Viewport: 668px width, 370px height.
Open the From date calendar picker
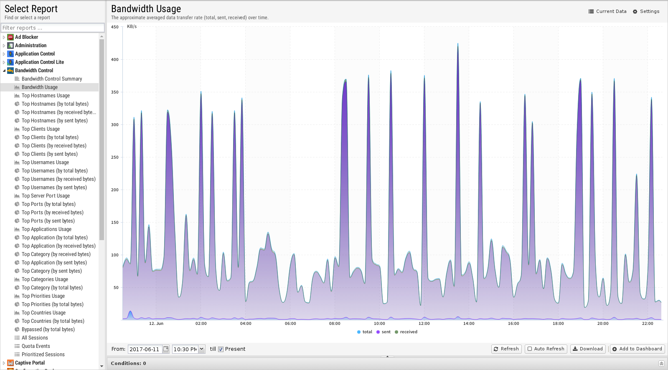[x=166, y=349]
